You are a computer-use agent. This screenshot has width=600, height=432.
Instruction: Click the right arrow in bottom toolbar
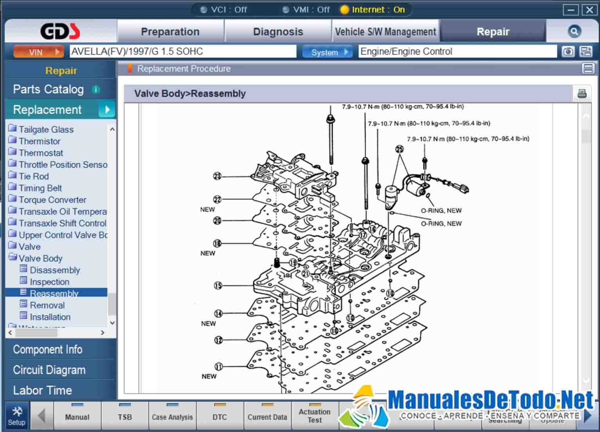click(587, 416)
